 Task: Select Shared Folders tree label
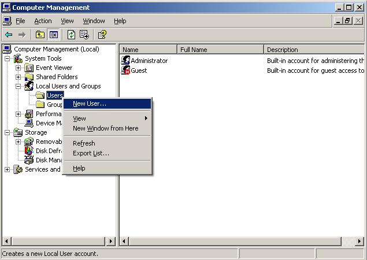pyautogui.click(x=57, y=77)
